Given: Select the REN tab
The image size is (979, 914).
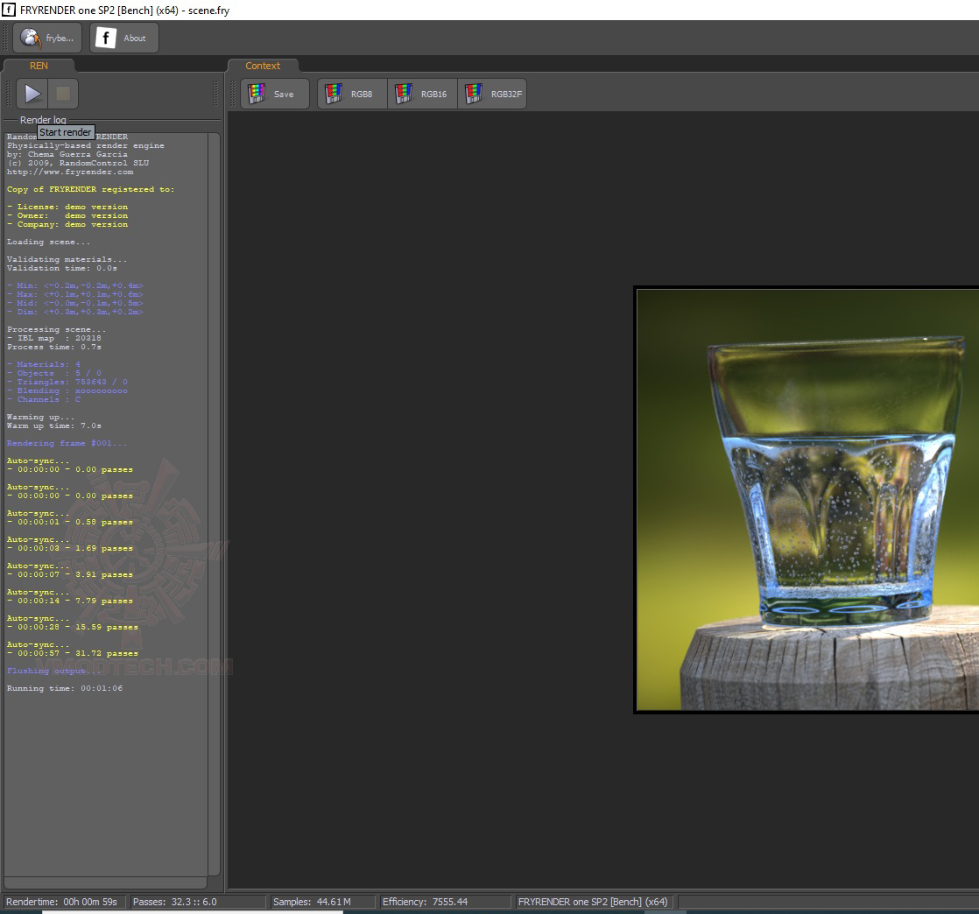Looking at the screenshot, I should 39,66.
